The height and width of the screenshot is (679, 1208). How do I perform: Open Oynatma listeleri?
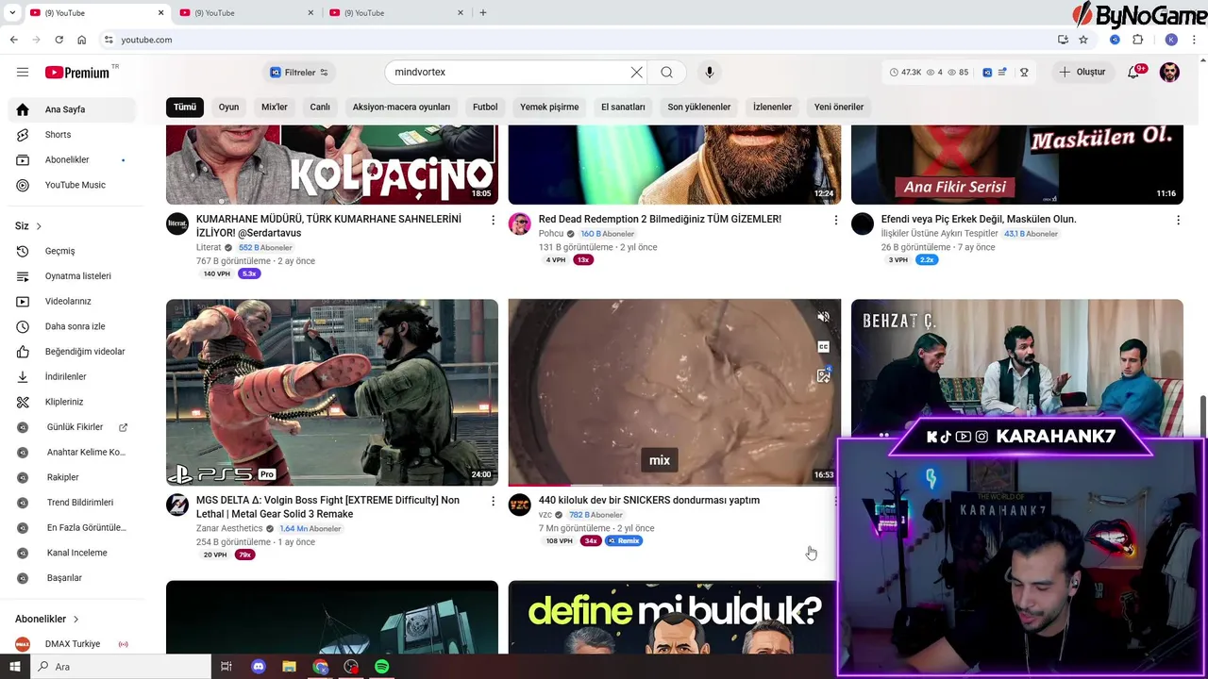point(72,276)
